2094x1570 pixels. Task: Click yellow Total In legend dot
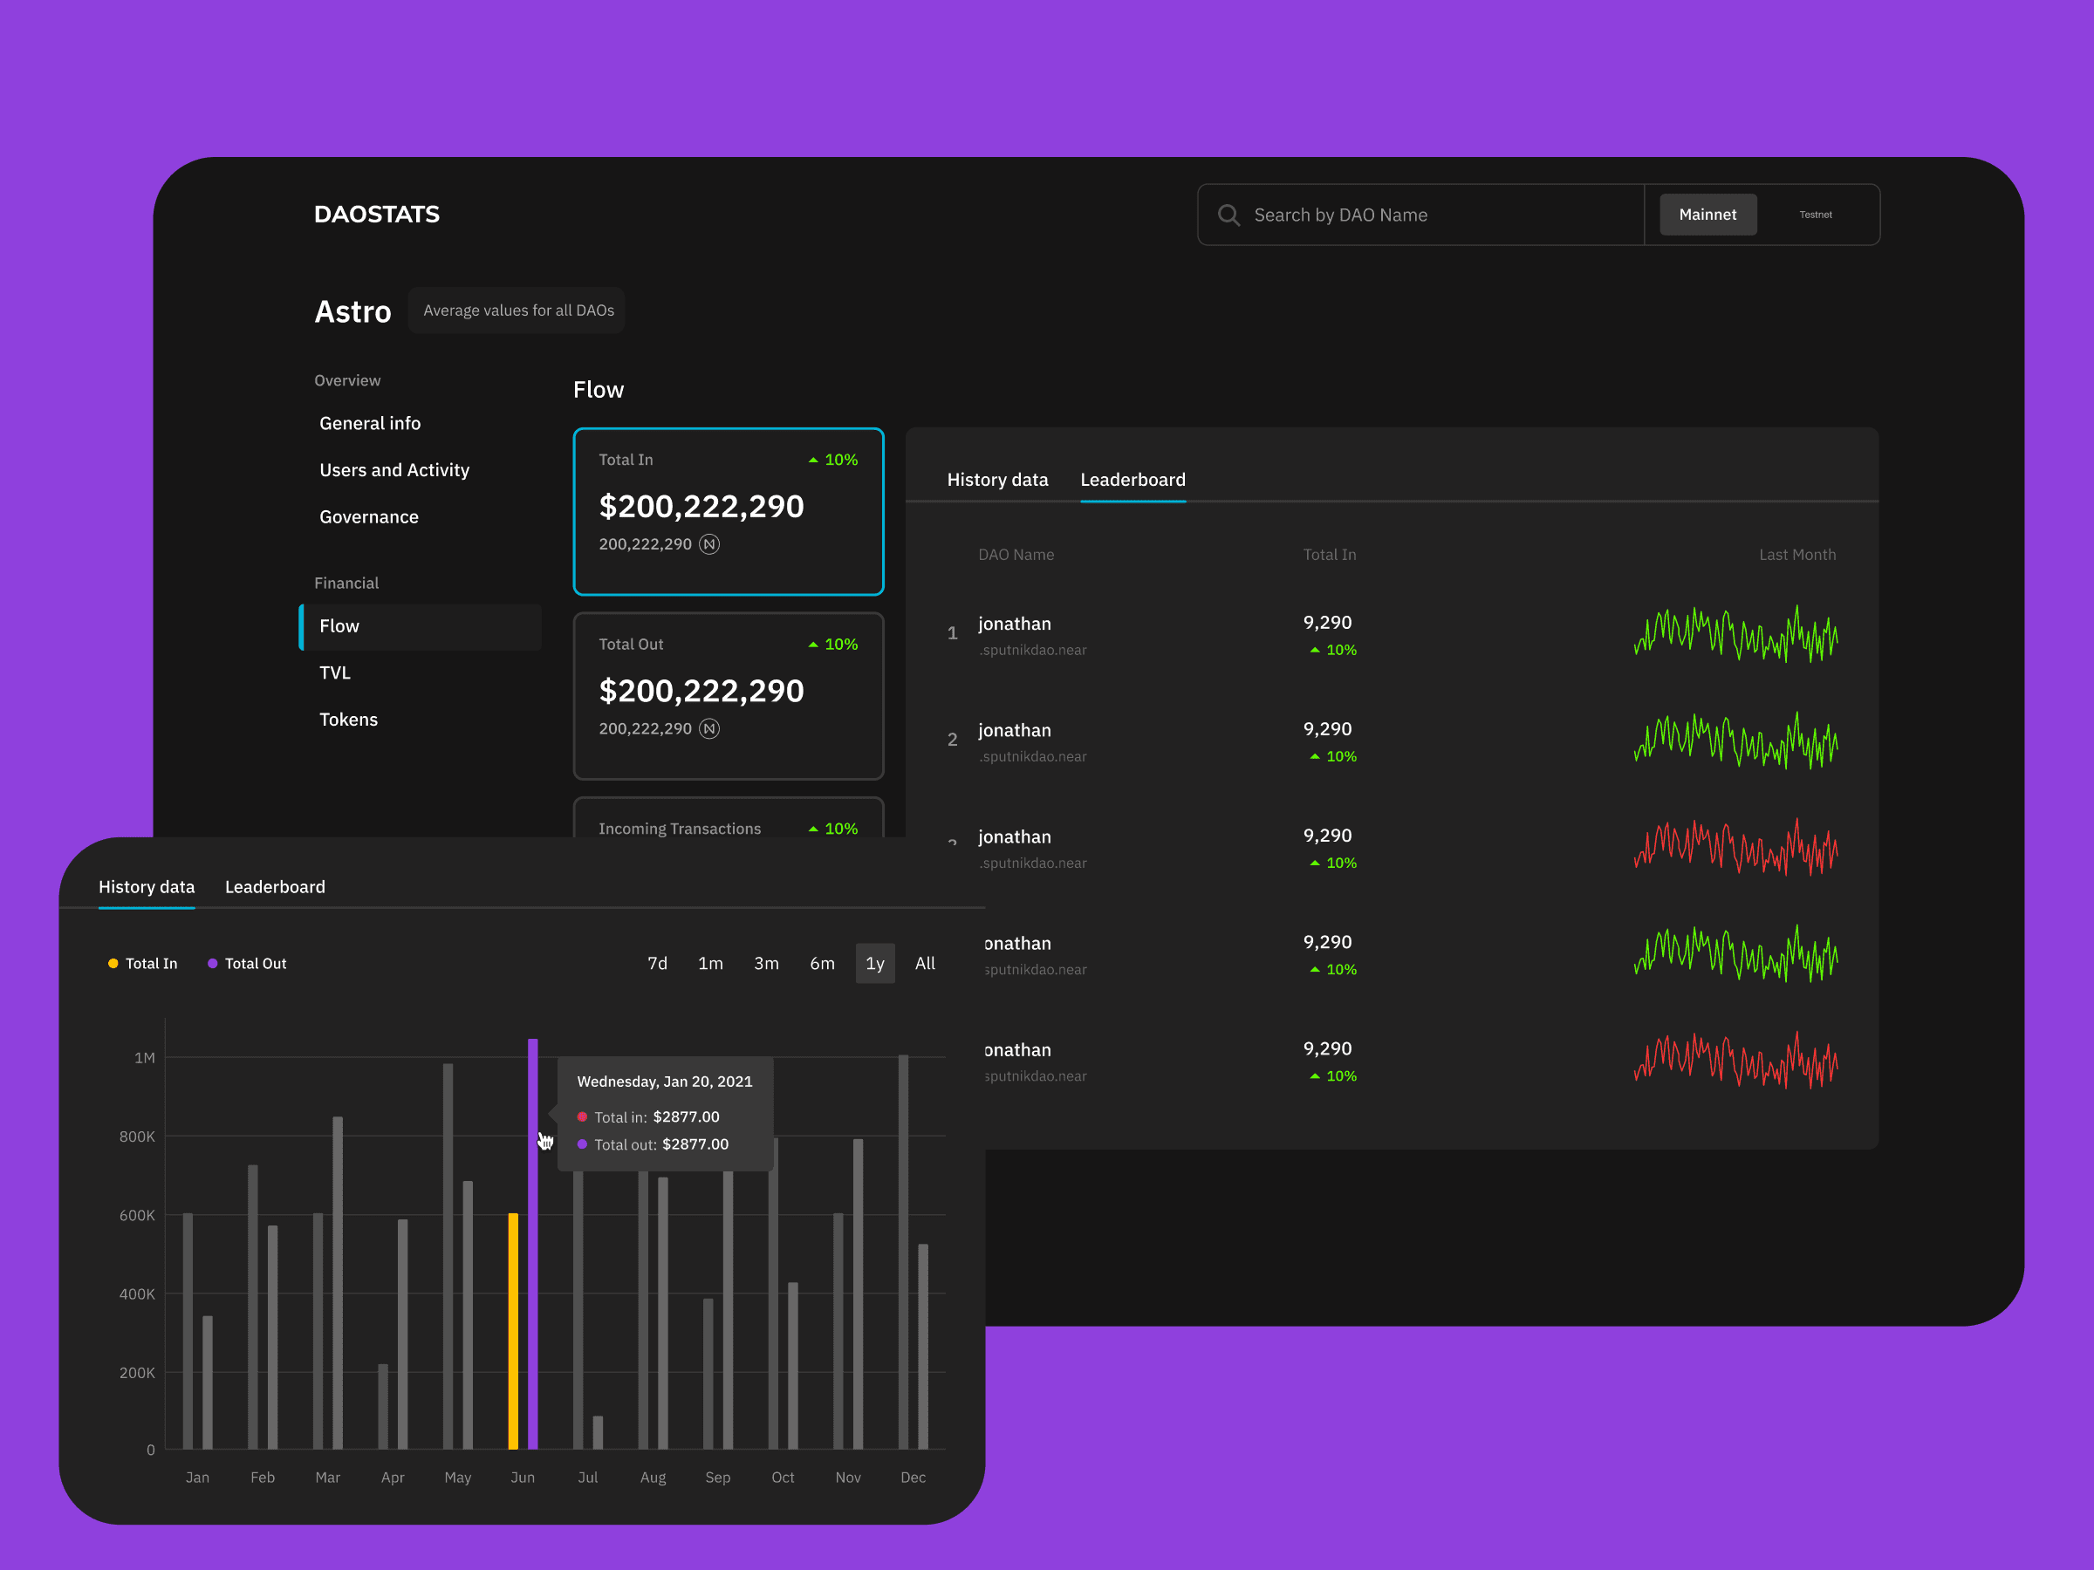tap(113, 964)
